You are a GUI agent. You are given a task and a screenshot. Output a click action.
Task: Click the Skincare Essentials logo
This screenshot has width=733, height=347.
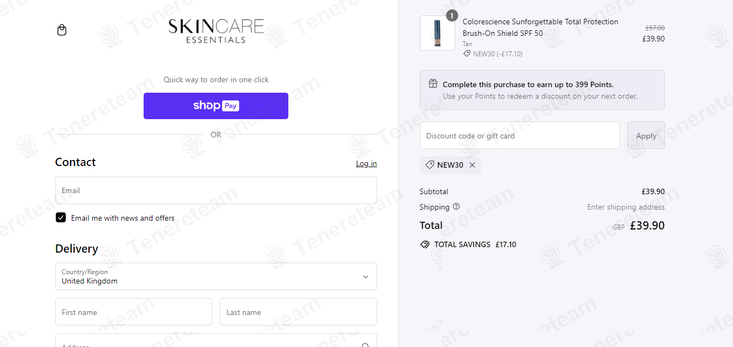click(216, 31)
